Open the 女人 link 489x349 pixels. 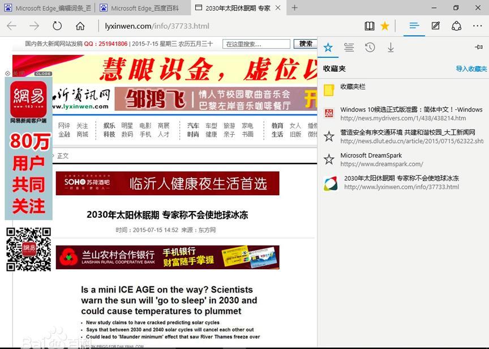point(295,126)
